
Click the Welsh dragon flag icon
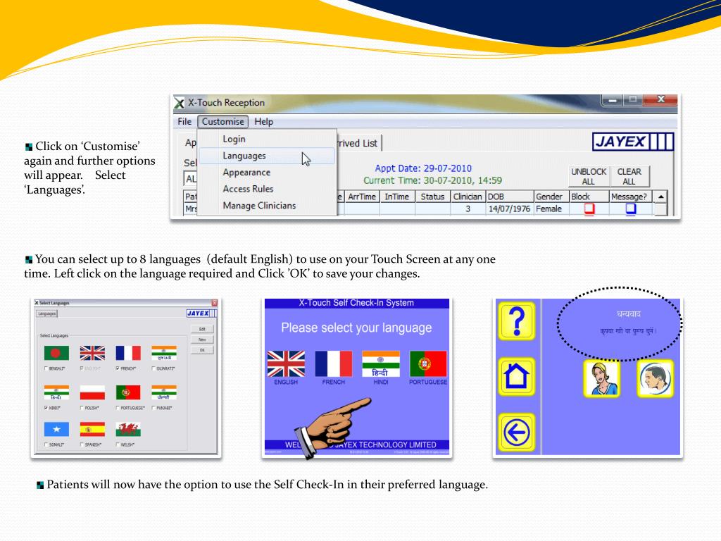coord(128,429)
